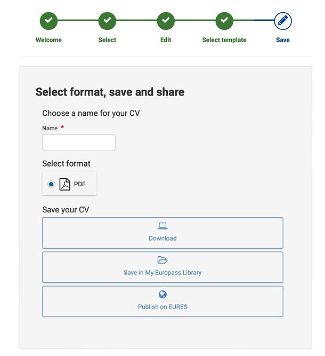The width and height of the screenshot is (325, 356).
Task: Click the Select step label
Action: click(107, 40)
